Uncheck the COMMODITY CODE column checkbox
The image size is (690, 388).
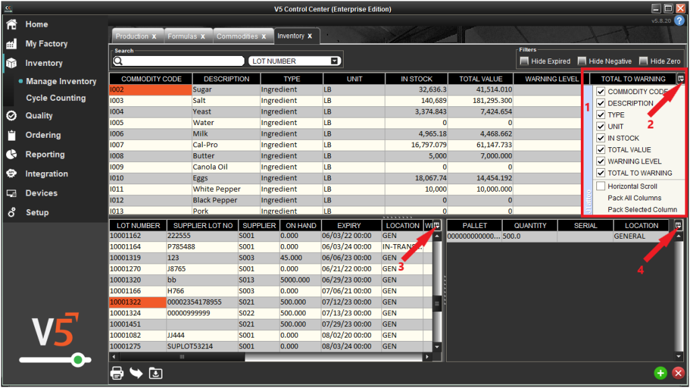(600, 91)
